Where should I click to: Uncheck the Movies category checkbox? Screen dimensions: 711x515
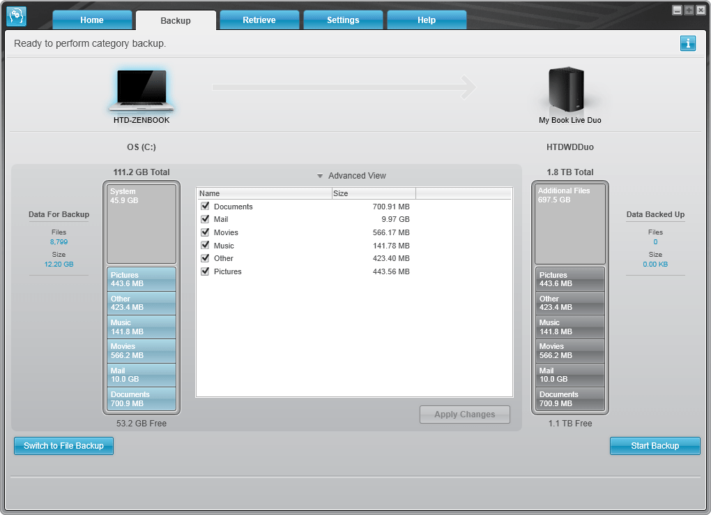(x=205, y=232)
